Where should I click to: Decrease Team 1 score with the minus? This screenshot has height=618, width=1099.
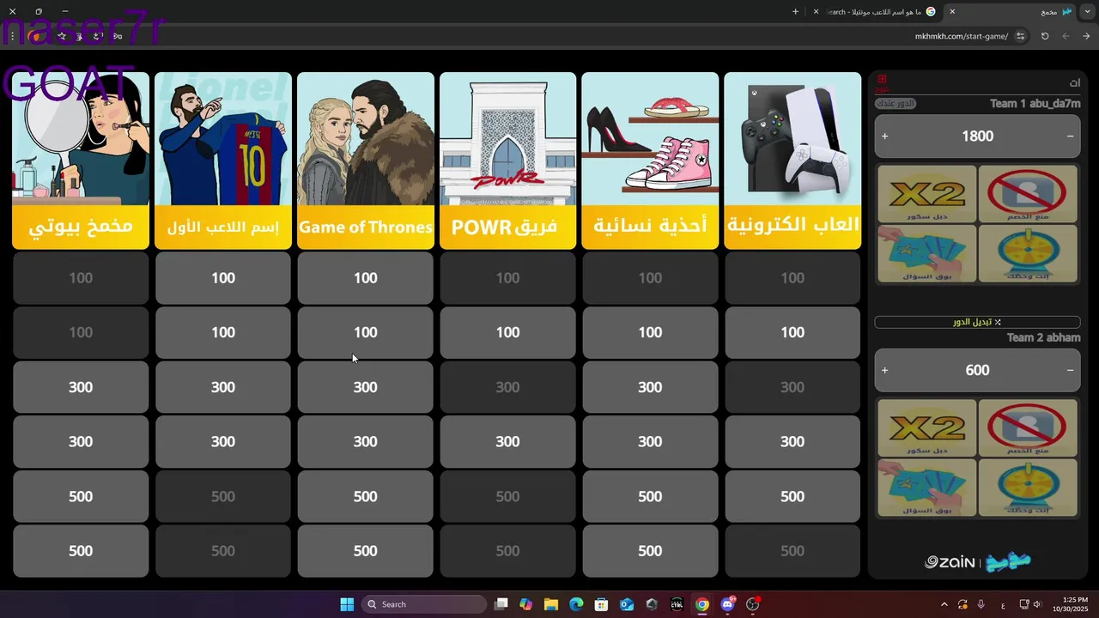coord(1070,136)
